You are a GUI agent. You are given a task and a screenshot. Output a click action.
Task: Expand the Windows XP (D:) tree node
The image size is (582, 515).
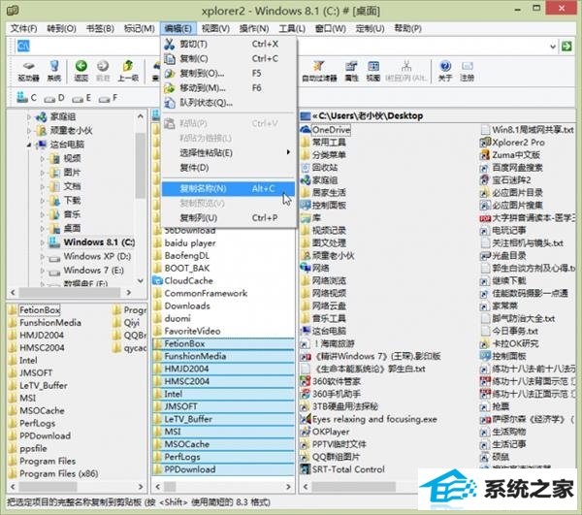click(x=43, y=256)
